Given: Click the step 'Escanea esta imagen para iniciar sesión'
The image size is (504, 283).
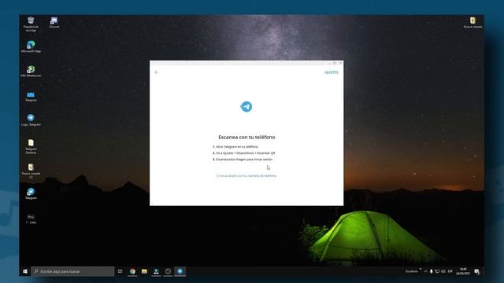Looking at the screenshot, I should point(243,159).
